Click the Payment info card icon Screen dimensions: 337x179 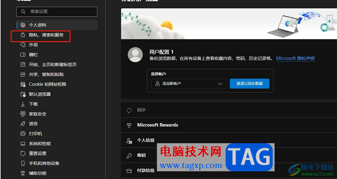[x=129, y=171]
